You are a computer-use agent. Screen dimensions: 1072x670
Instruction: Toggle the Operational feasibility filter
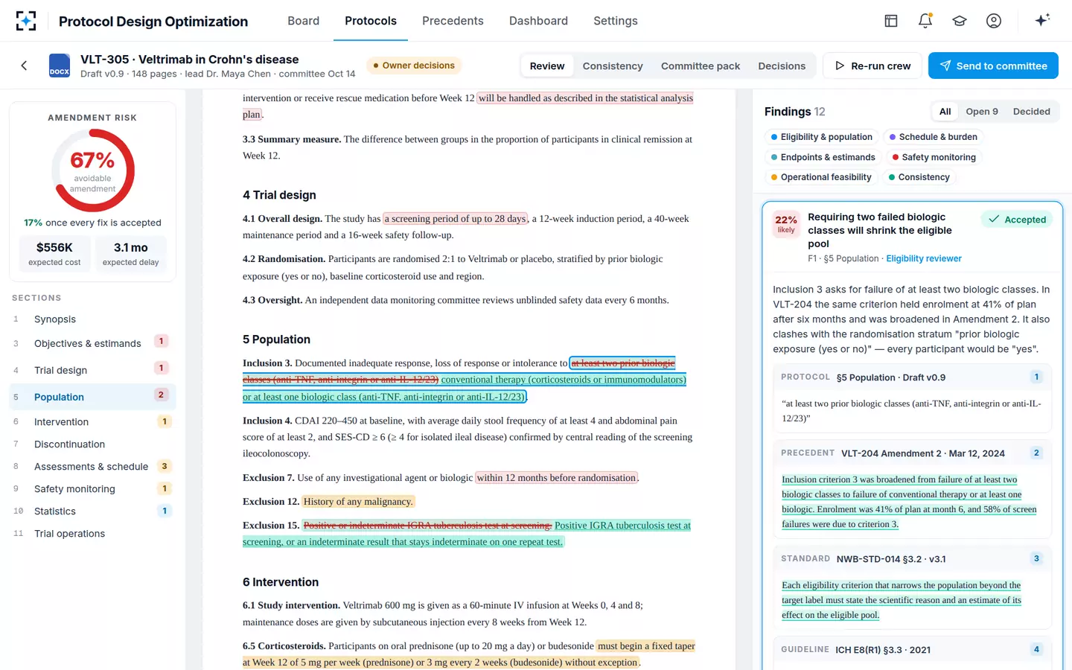821,177
